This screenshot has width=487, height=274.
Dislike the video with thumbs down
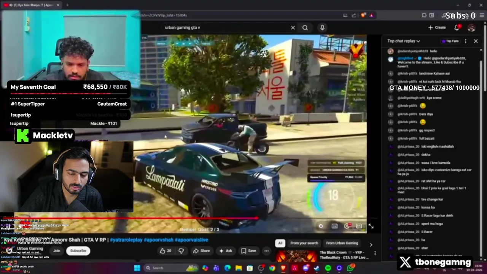(181, 251)
